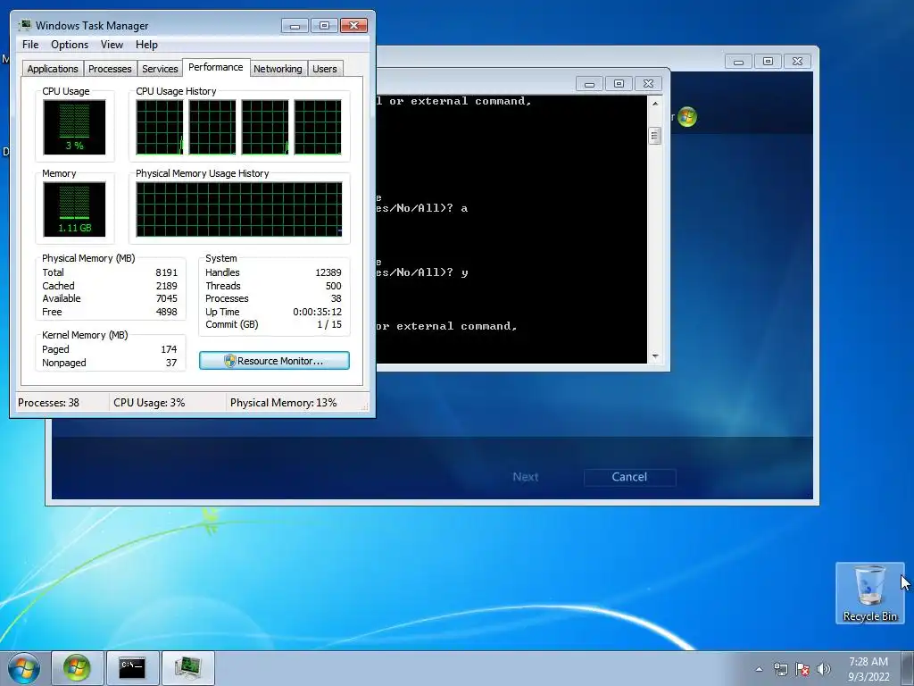Viewport: 914px width, 686px height.
Task: Click the third CPU usage history graph
Action: (265, 127)
